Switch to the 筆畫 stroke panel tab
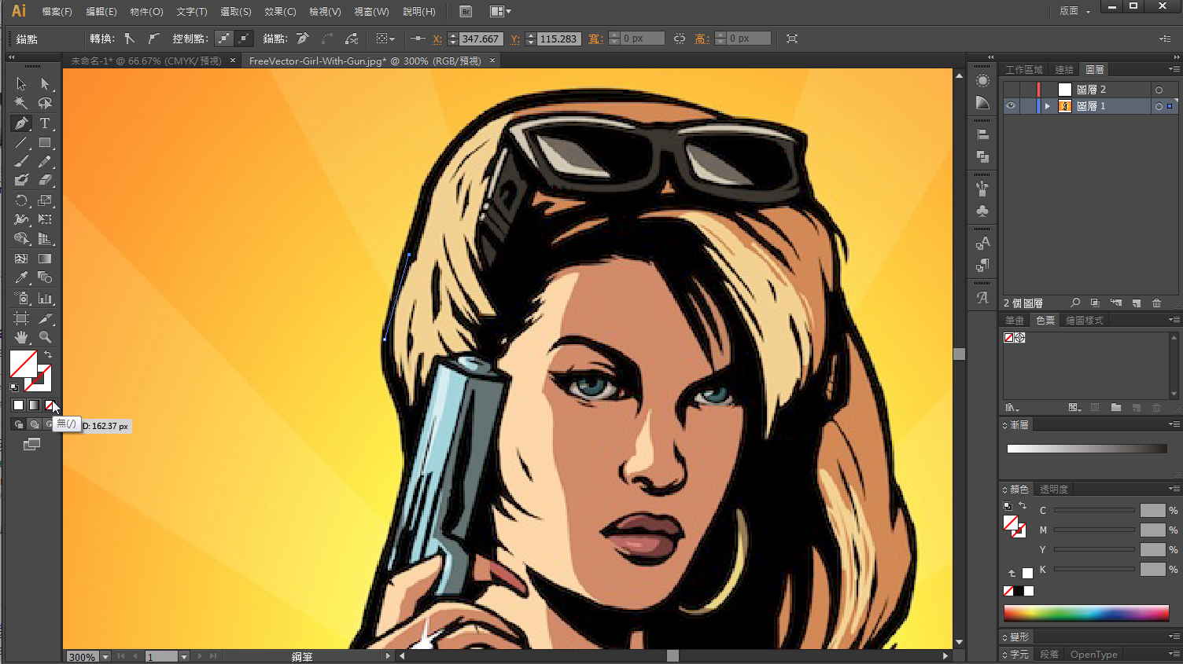 point(1015,321)
